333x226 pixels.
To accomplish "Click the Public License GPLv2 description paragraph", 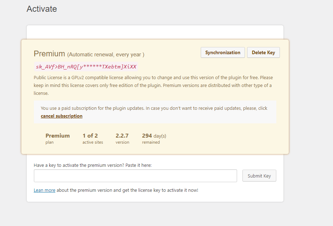I will click(153, 86).
